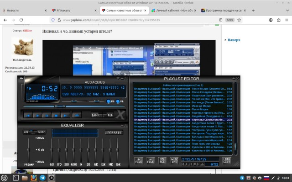
Task: Switch to the 'Личный кабинет' browser tab
Action: coord(174,10)
